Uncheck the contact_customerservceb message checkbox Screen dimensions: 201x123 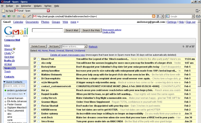[35, 86]
